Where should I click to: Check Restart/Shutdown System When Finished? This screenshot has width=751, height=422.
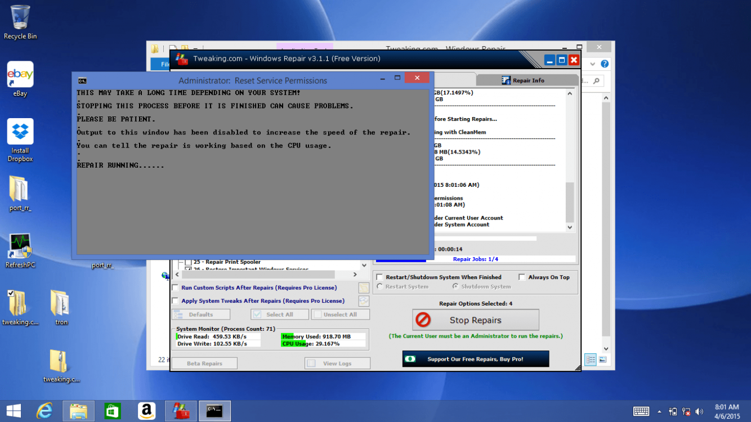[379, 277]
